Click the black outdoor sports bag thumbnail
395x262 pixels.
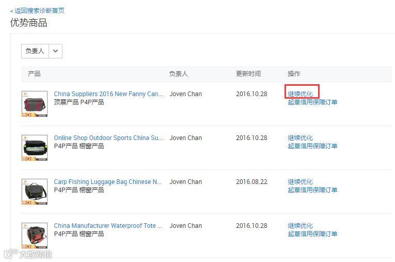(x=35, y=147)
